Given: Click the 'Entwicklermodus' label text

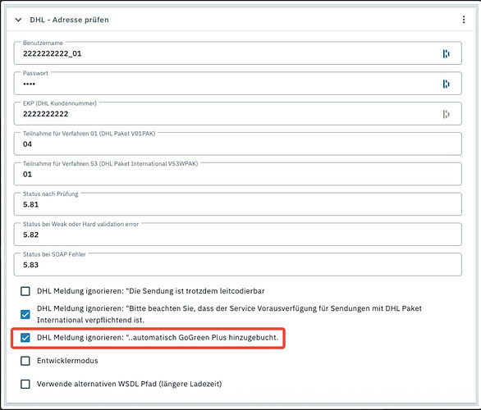Looking at the screenshot, I should (67, 361).
